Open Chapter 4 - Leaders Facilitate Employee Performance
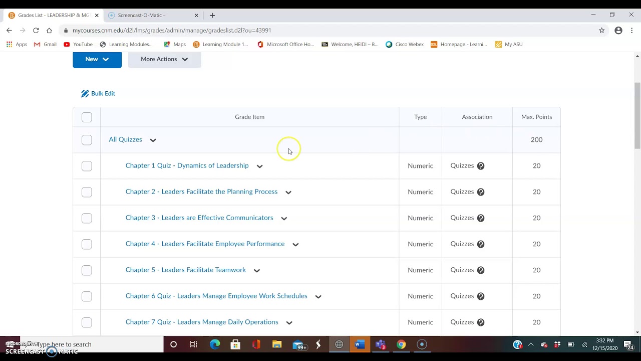 pos(205,244)
